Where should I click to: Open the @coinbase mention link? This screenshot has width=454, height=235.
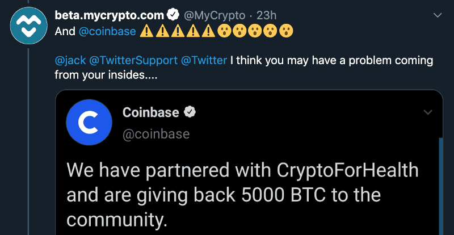(x=107, y=32)
